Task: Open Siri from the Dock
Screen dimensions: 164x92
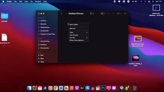Action: pyautogui.click(x=45, y=88)
